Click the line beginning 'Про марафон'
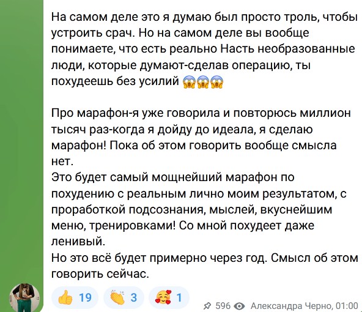The width and height of the screenshot is (362, 312). pyautogui.click(x=201, y=113)
